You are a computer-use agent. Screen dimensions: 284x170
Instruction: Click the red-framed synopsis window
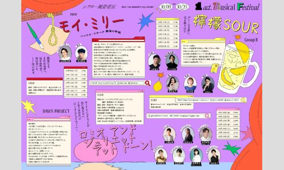point(118,58)
